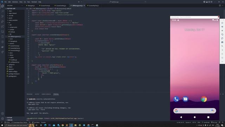Viewport: 225px width, 127px height.
Task: Rotate the emulator right
Action: [x=222, y=38]
